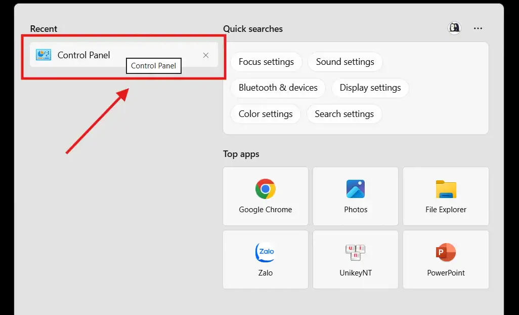Open the three-dot more options menu
The height and width of the screenshot is (315, 519).
(x=478, y=28)
